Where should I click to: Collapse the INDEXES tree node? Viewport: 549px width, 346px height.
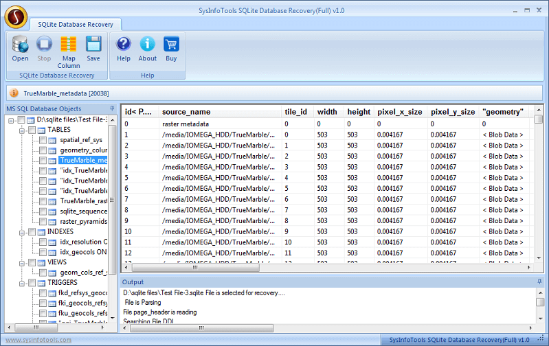[x=22, y=232]
